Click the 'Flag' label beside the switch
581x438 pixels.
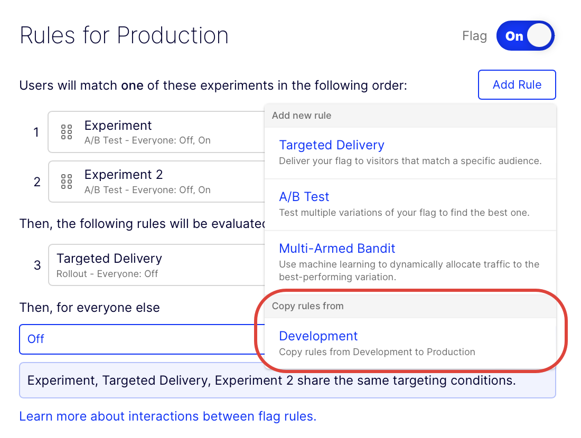point(474,36)
